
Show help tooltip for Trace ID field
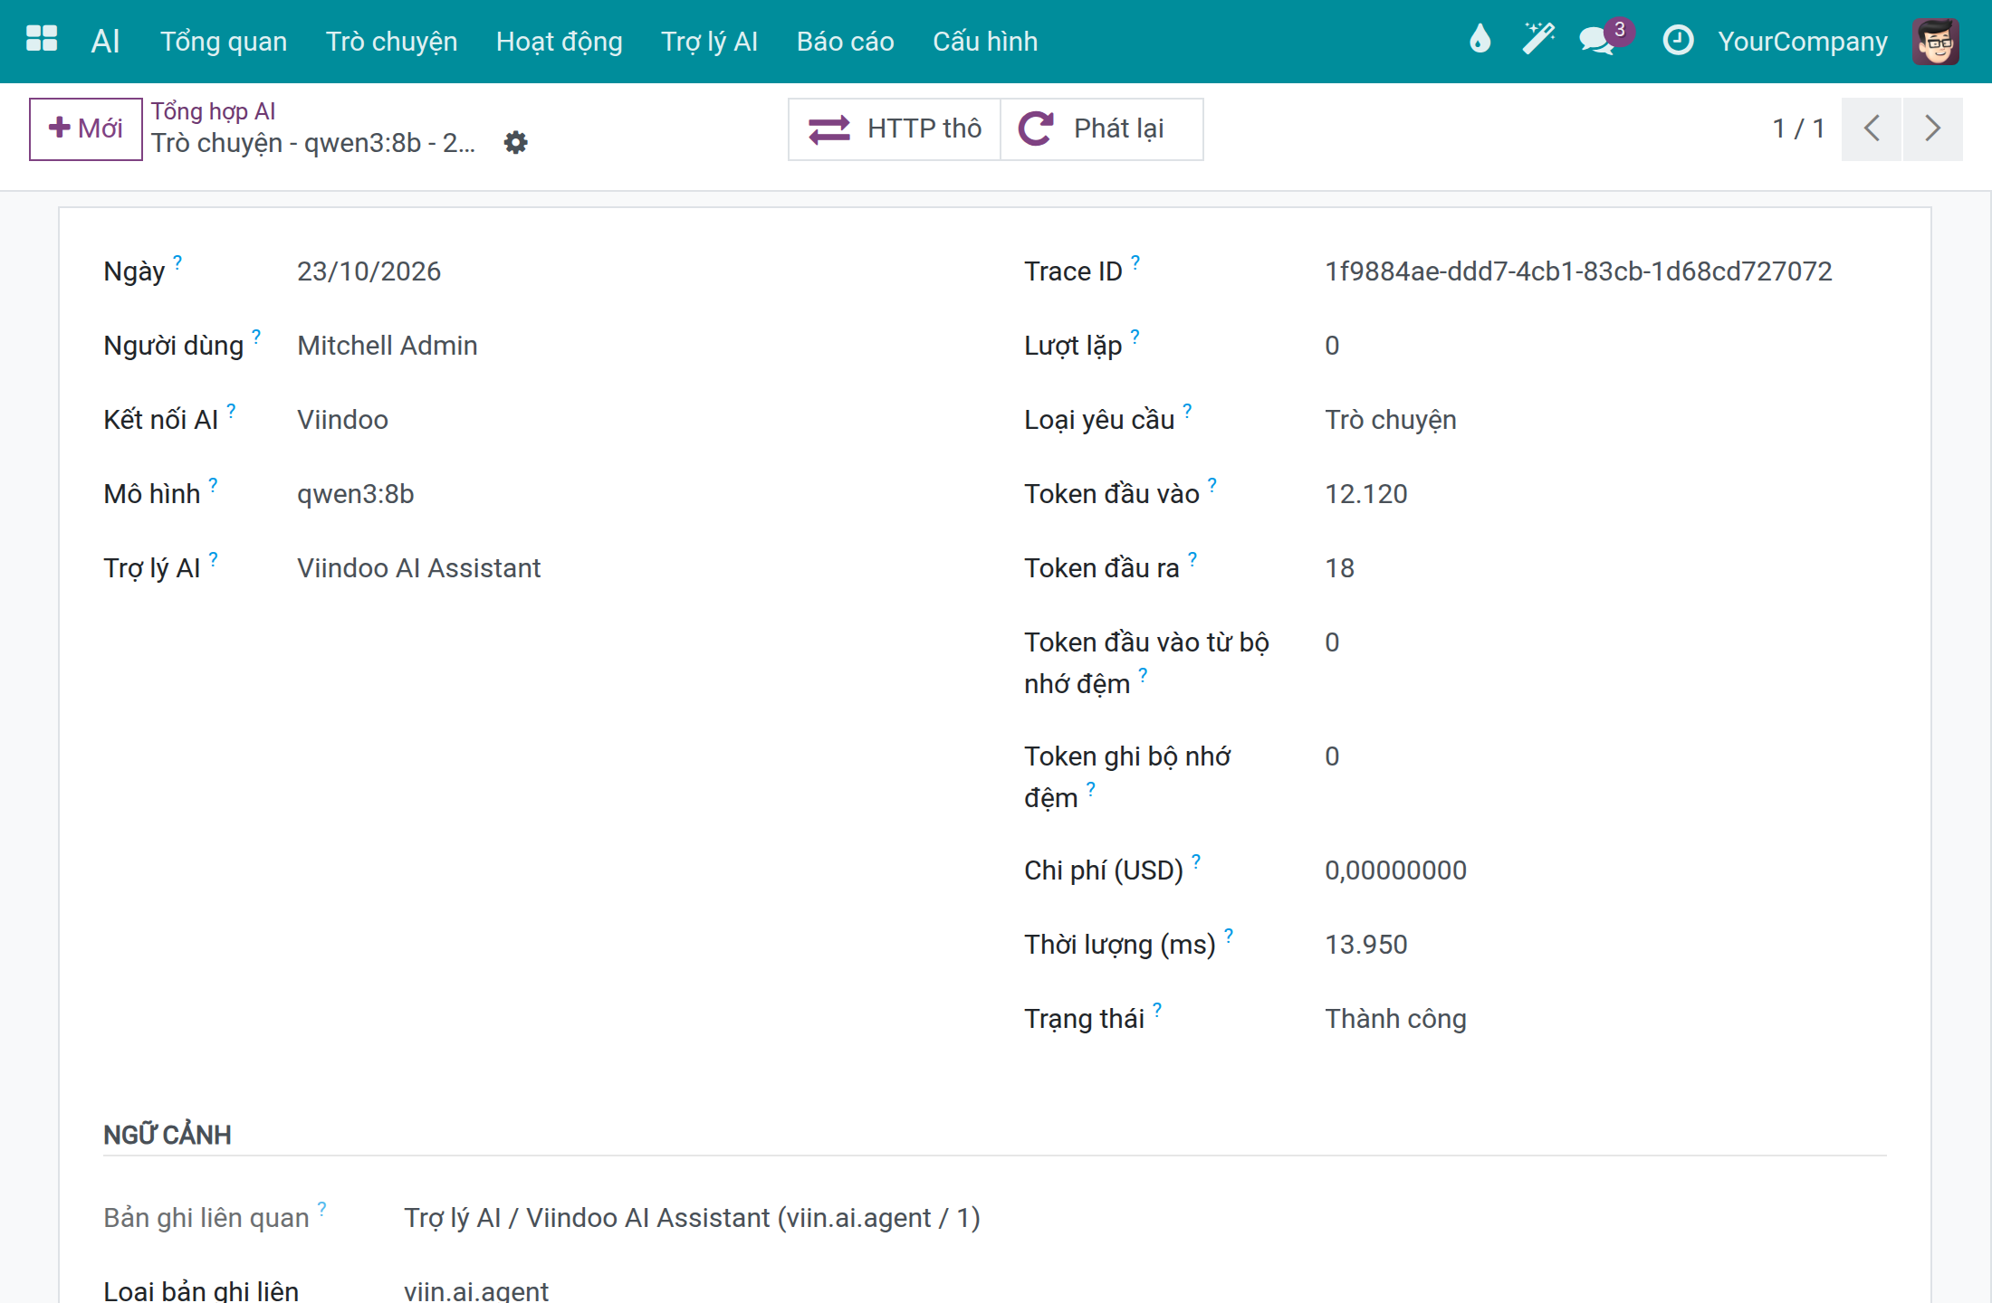[x=1135, y=262]
